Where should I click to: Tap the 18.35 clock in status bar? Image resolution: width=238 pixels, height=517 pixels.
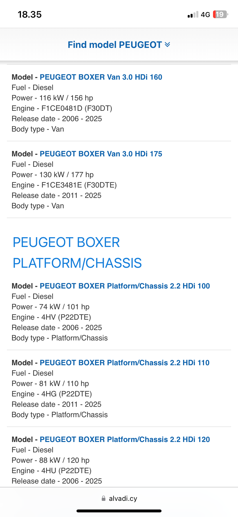[30, 14]
